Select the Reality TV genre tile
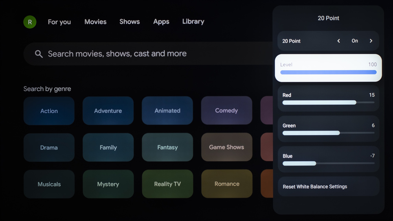The width and height of the screenshot is (393, 221). tap(167, 184)
